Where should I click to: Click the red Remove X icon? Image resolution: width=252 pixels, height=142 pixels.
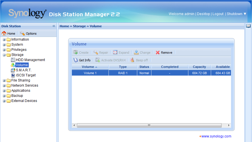pos(158,53)
